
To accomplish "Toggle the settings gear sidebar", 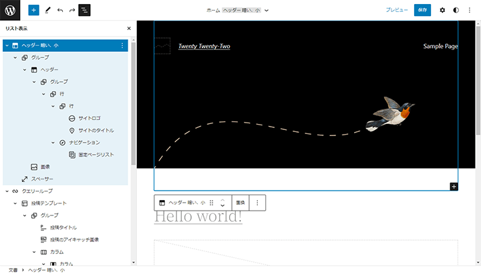I will 442,10.
